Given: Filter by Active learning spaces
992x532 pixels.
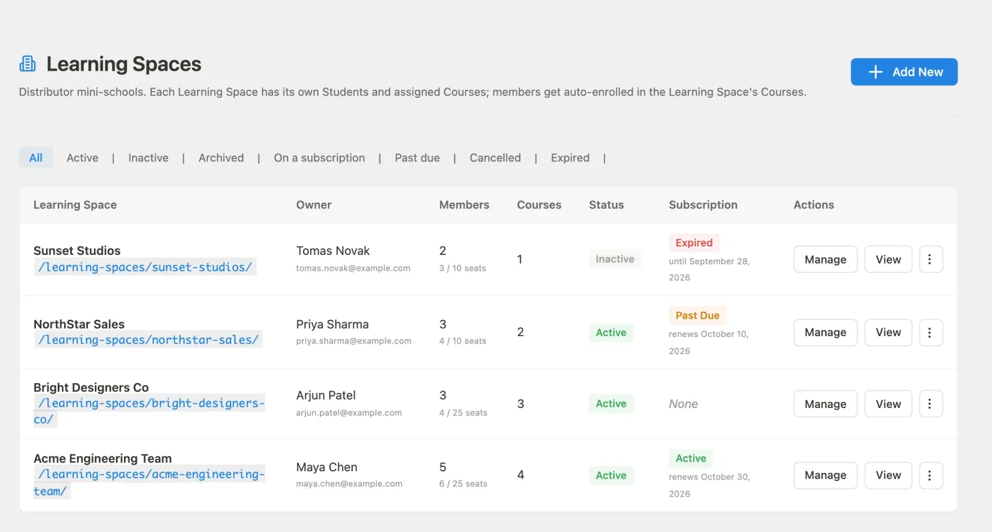Looking at the screenshot, I should point(82,157).
